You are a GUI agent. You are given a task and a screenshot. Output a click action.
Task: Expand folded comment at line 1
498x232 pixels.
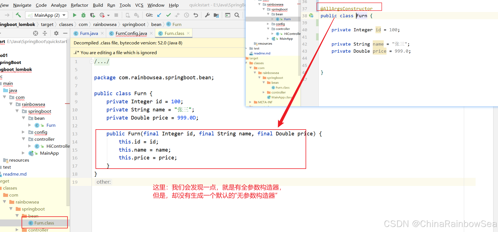(92, 61)
